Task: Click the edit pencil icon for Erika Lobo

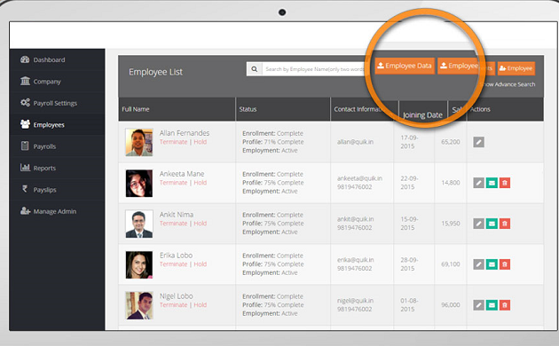Action: pos(478,264)
